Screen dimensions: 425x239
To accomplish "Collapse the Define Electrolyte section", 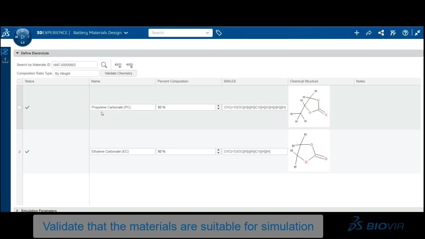I will point(17,53).
